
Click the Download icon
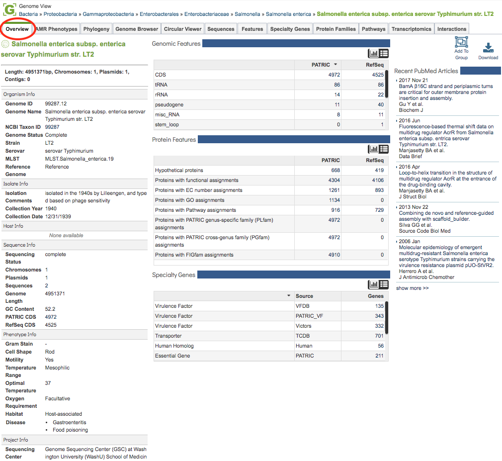click(488, 47)
